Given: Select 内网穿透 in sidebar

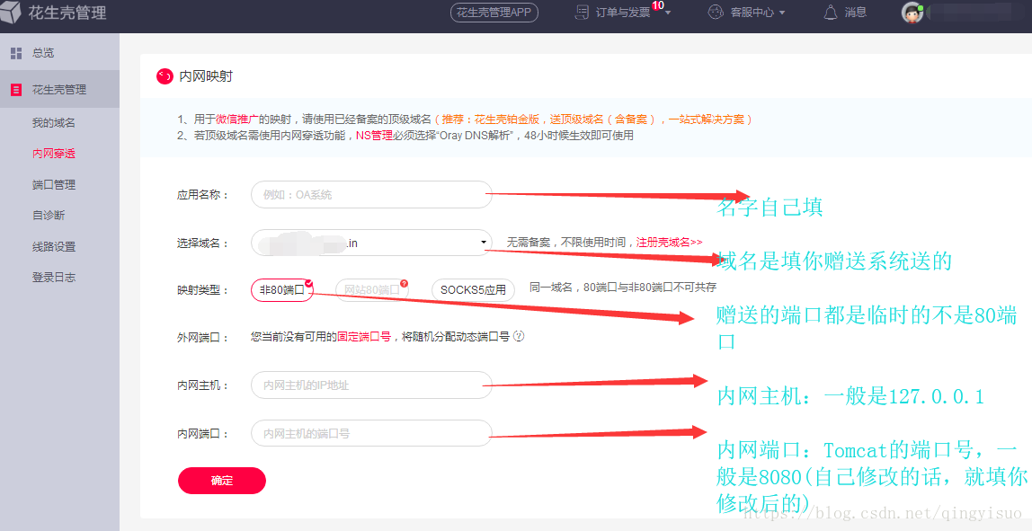Looking at the screenshot, I should 54,154.
